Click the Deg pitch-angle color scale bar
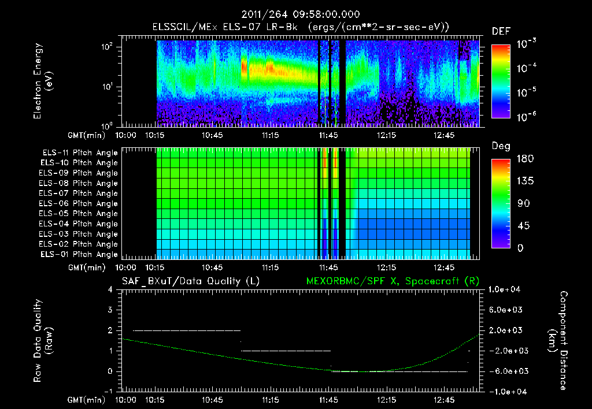The height and width of the screenshot is (409, 592). click(501, 203)
